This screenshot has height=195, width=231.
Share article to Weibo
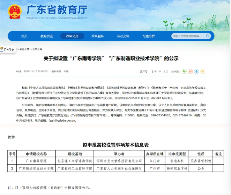[191, 71]
